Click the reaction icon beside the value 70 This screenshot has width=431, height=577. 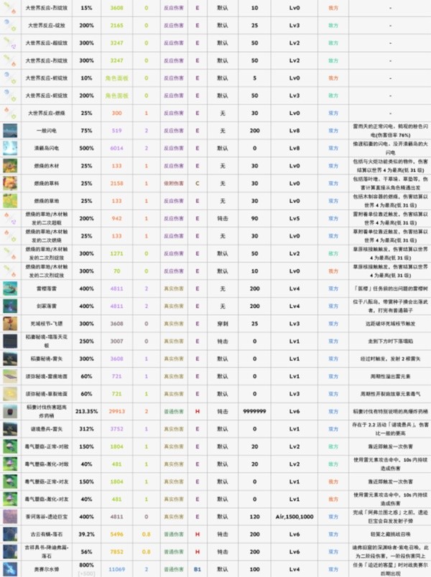click(x=10, y=271)
